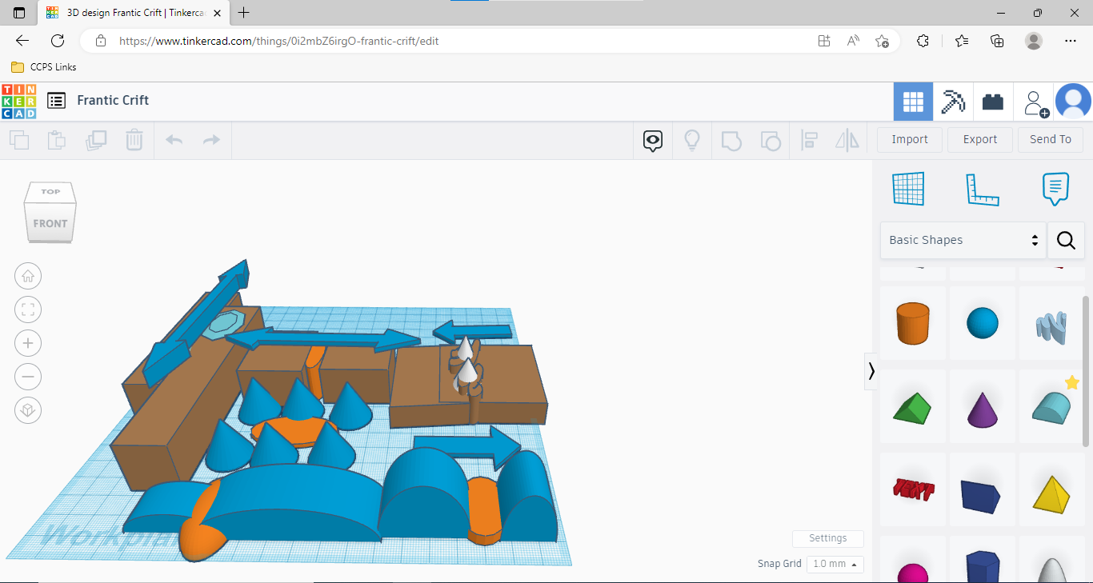Click the Zoom out minus button

tap(28, 377)
